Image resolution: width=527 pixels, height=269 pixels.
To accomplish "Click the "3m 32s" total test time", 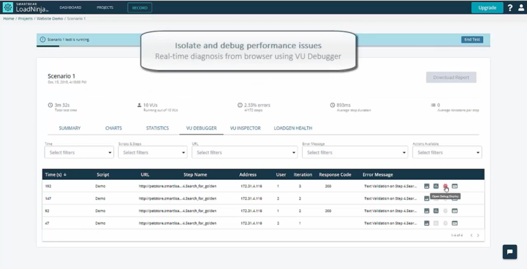I will click(x=62, y=105).
